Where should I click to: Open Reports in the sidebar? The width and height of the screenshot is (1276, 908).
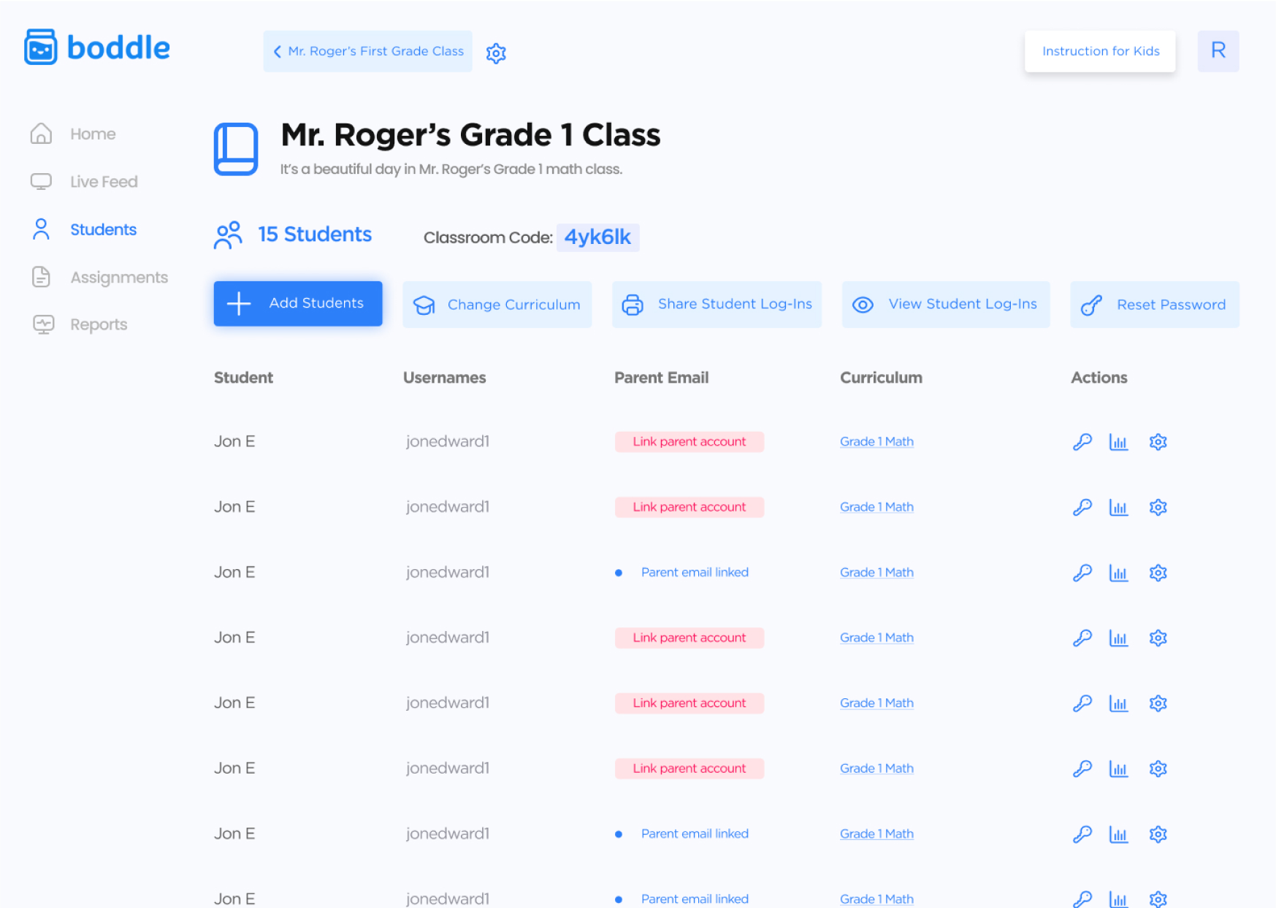pyautogui.click(x=80, y=324)
